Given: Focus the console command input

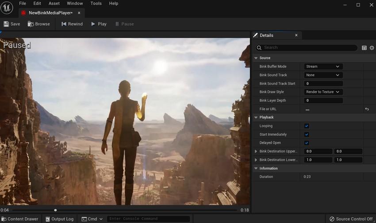Looking at the screenshot, I should (x=148, y=219).
